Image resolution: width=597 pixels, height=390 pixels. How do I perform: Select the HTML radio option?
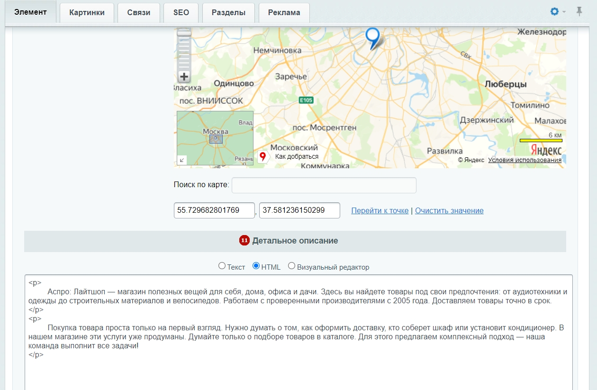click(x=256, y=266)
